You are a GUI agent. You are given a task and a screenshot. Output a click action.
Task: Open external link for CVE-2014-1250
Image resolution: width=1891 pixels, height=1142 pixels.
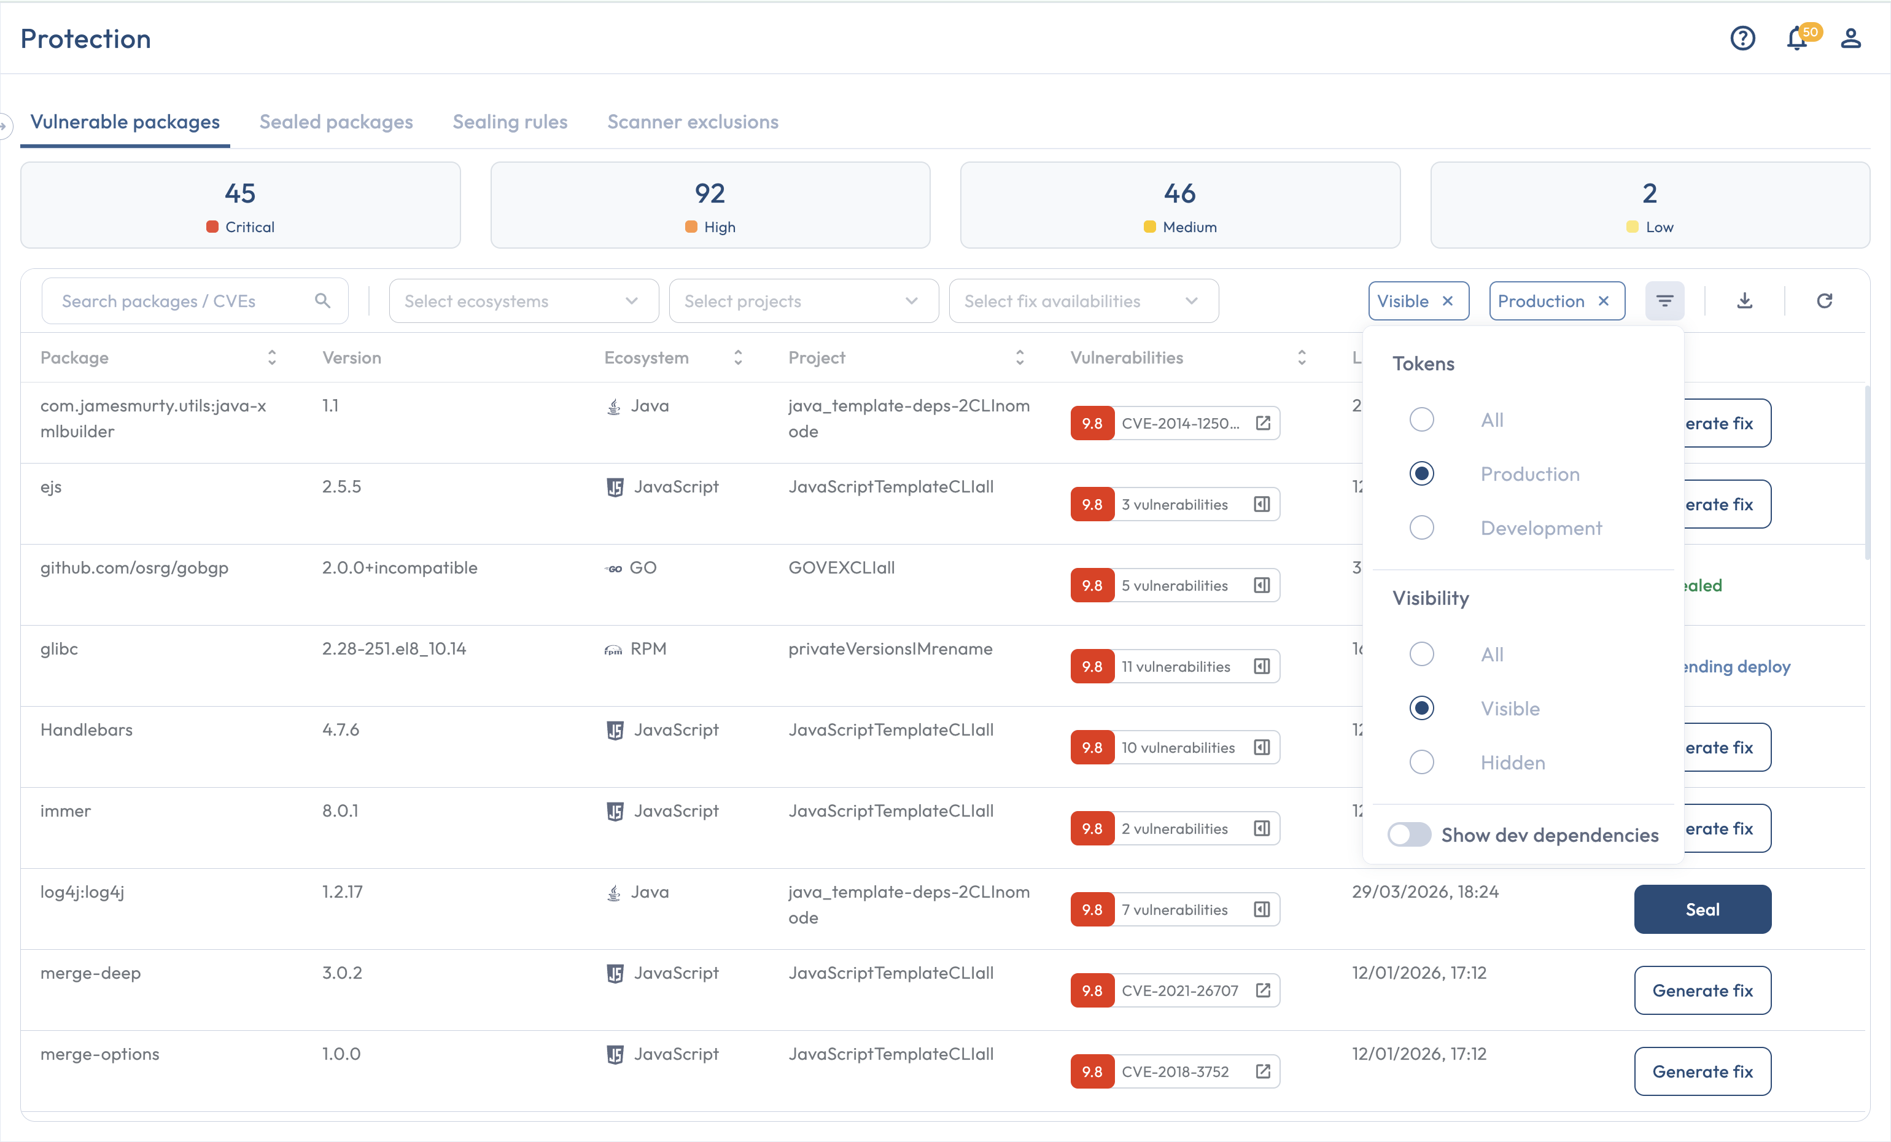(1264, 423)
